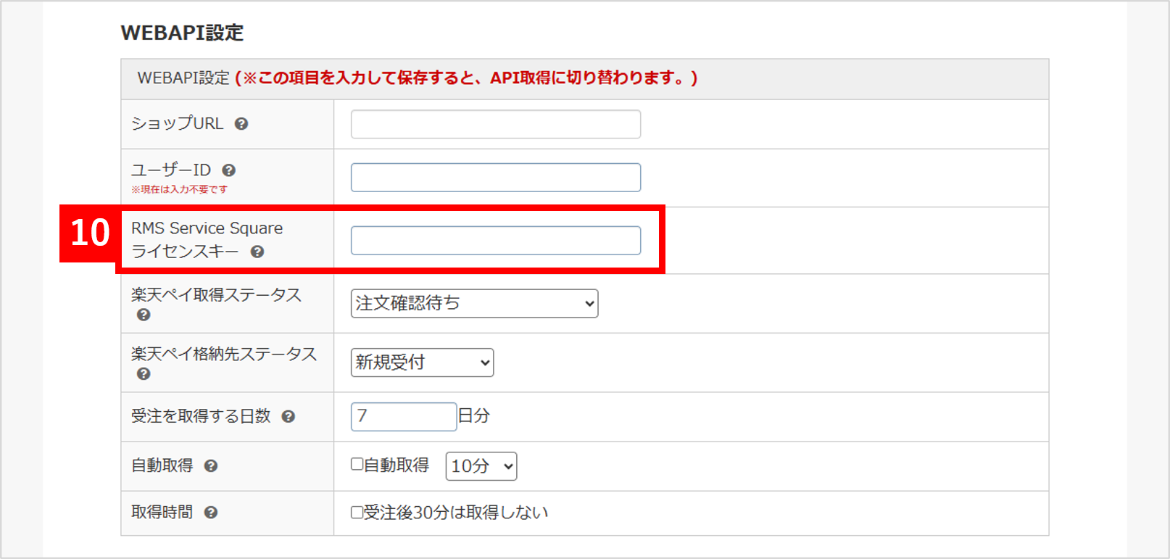Open the help icon beside 自動取得 label

[x=211, y=466]
